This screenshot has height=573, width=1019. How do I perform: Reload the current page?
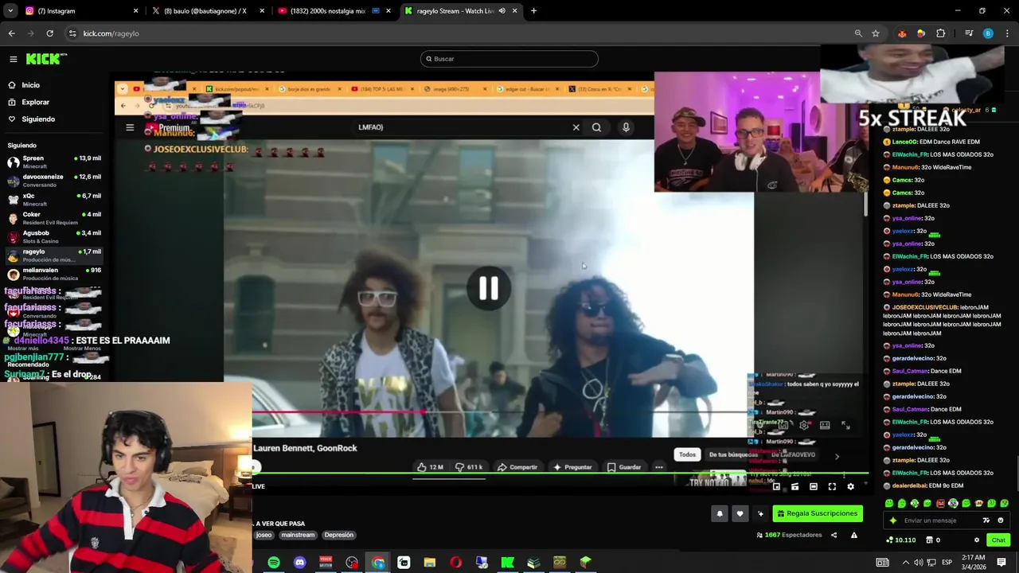point(49,33)
